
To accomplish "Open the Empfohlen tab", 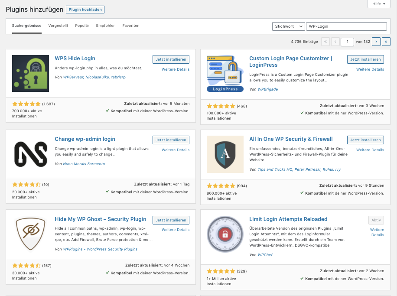I will (x=106, y=26).
